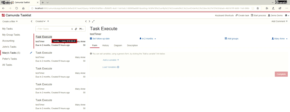Image resolution: width=290 pixels, height=112 pixels.
Task: Click the browser Back arrow
Action: (x=3, y=8)
